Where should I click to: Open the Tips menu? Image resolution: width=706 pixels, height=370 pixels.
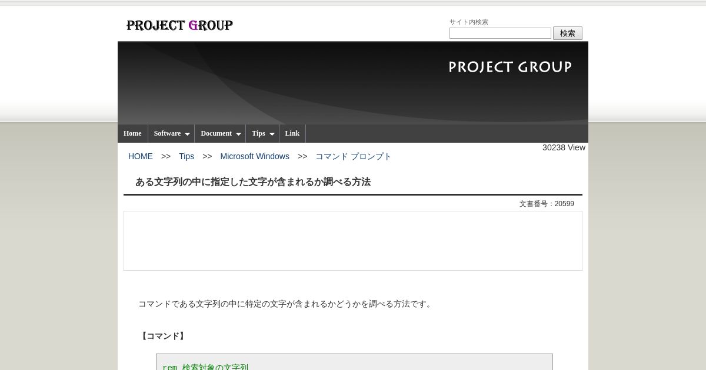click(258, 133)
